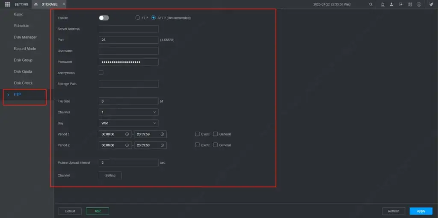Open Disk Check in the sidebar

coord(23,83)
